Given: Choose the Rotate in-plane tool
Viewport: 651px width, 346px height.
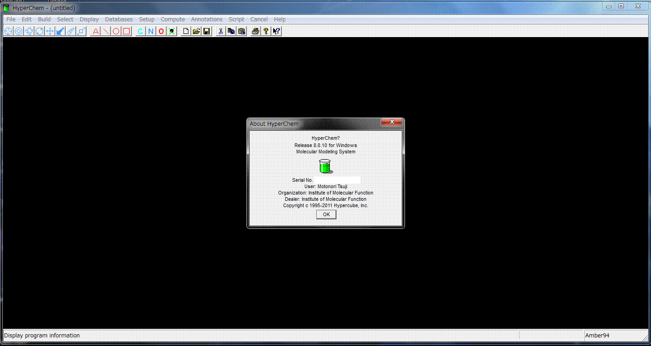Looking at the screenshot, I should (x=39, y=31).
